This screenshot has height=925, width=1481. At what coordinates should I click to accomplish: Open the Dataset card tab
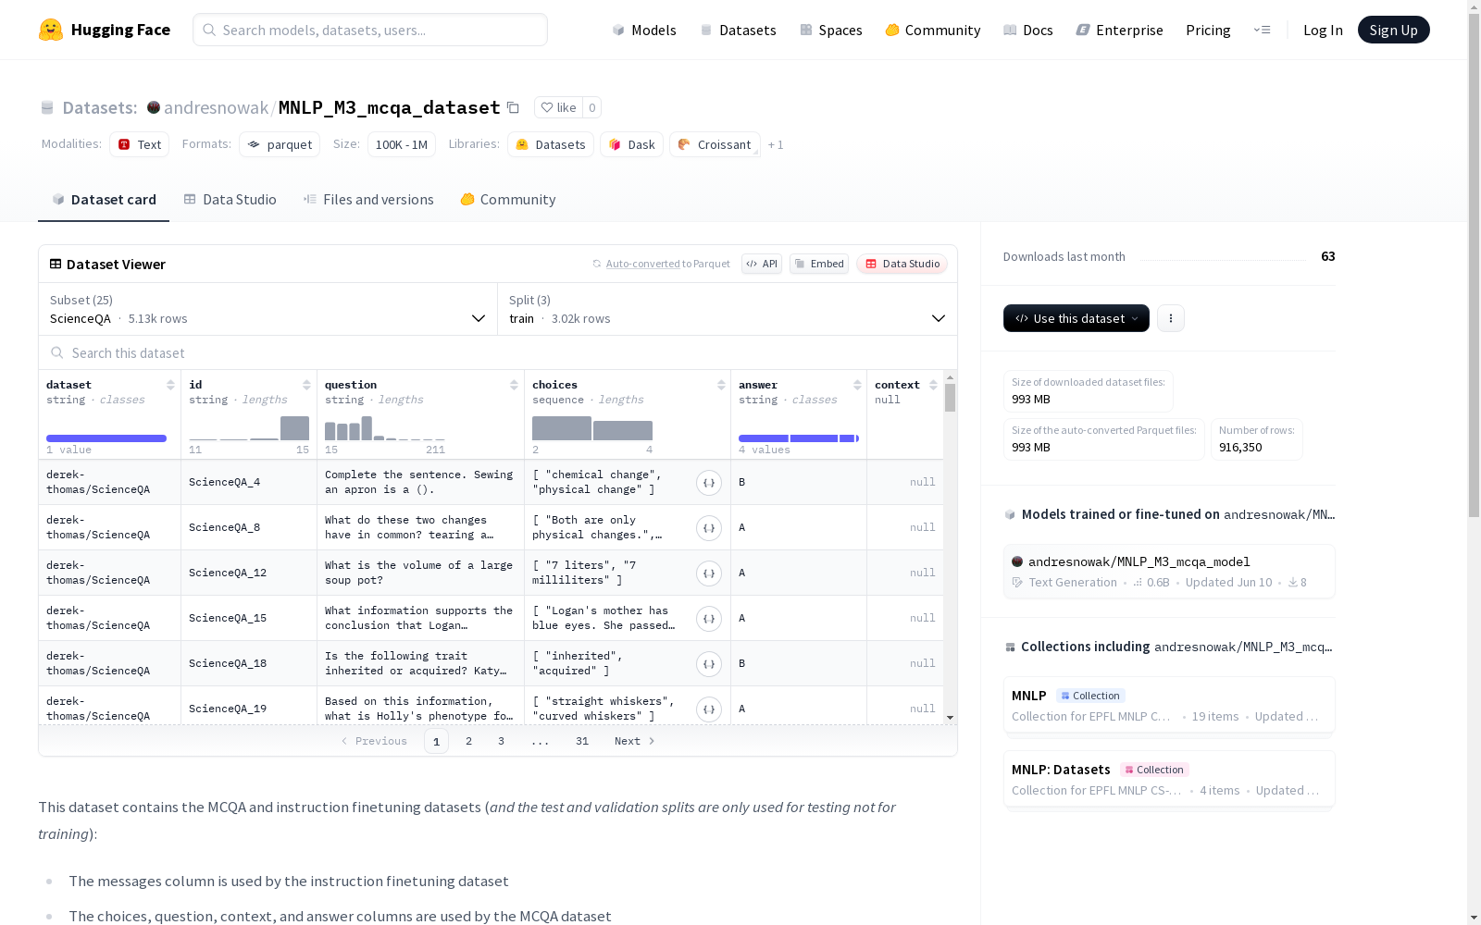tap(104, 200)
